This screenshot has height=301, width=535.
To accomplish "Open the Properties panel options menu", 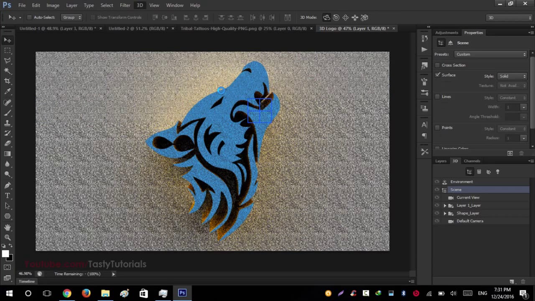I will [530, 33].
